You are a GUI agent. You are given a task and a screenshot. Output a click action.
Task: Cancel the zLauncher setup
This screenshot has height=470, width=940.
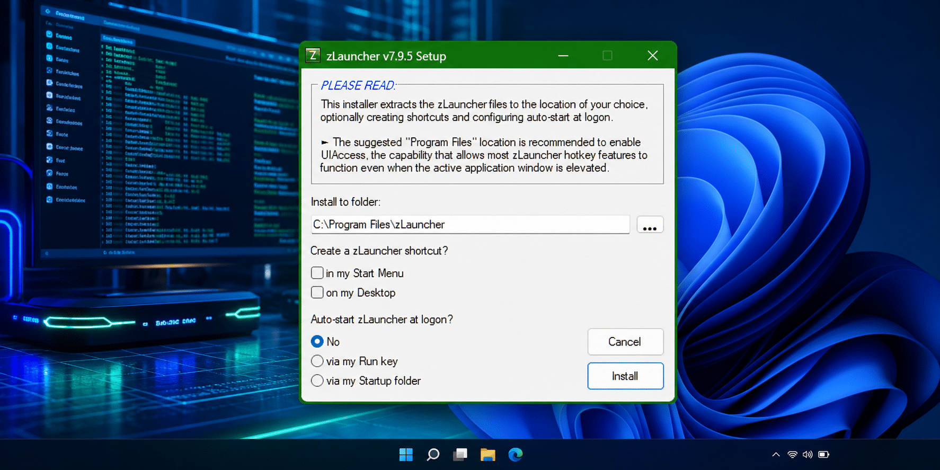(x=625, y=342)
